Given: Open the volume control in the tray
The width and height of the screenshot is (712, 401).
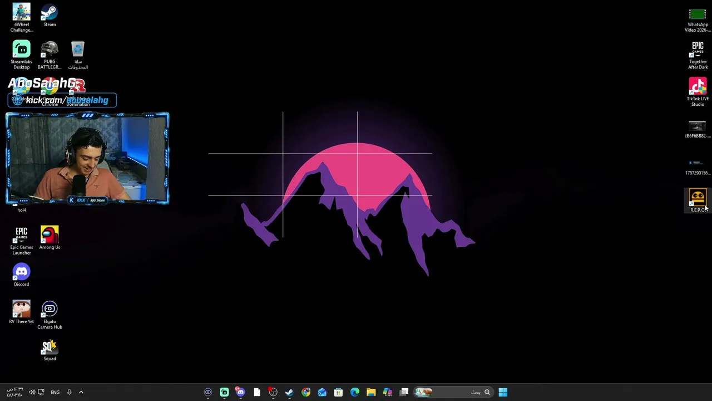Looking at the screenshot, I should tap(32, 392).
